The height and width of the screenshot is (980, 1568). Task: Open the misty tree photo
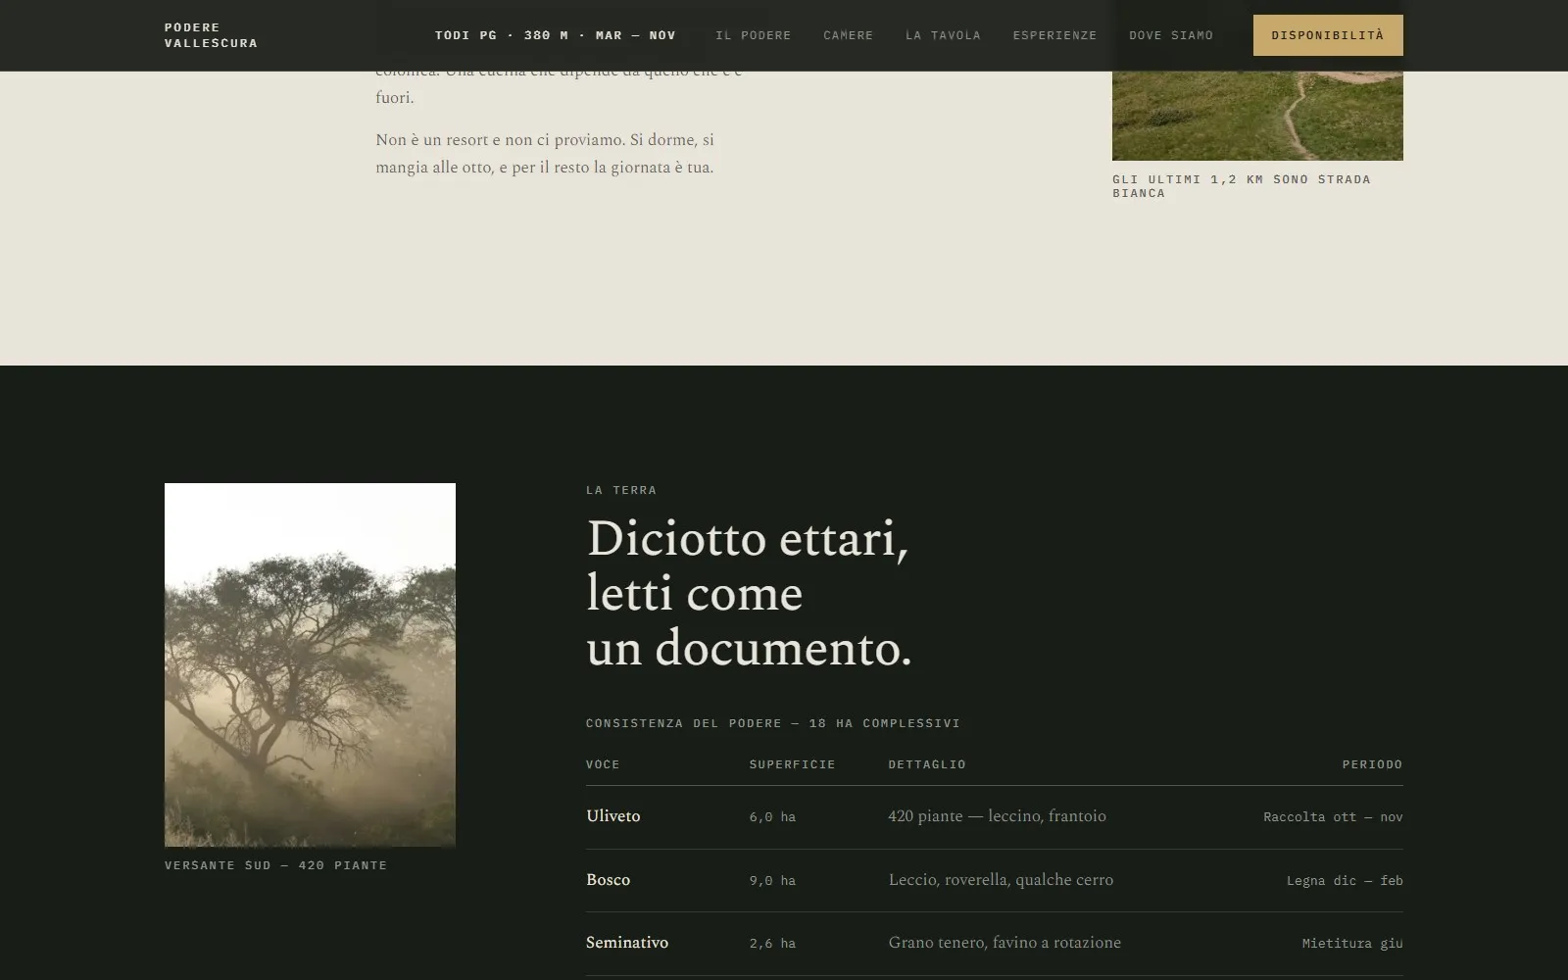tap(310, 664)
